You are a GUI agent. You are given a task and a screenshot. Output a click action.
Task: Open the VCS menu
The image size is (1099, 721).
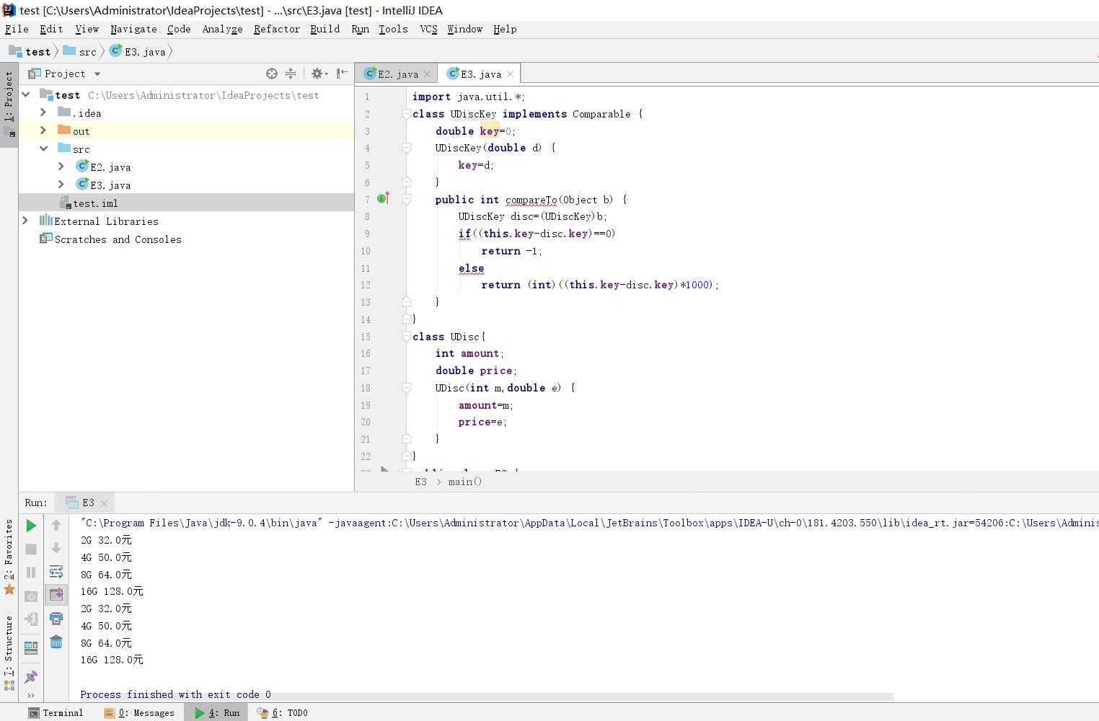(428, 29)
